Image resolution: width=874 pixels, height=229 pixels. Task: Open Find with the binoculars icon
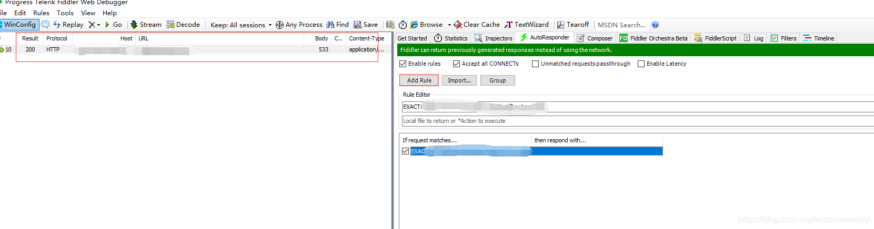point(330,25)
